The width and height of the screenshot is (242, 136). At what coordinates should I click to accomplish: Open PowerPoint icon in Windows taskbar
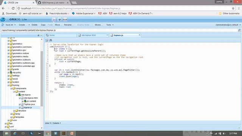(x=72, y=133)
